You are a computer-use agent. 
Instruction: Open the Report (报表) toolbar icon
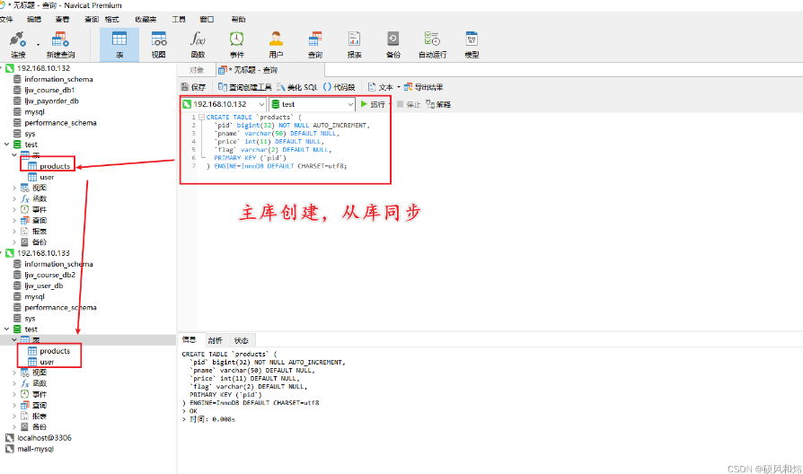point(355,45)
